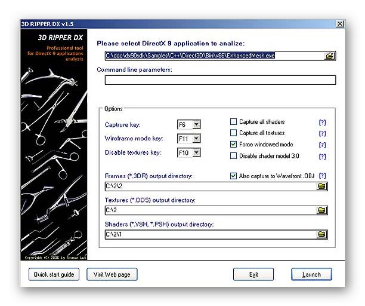Open help for Disable shader model 3.0
365x306 pixels.
point(323,156)
